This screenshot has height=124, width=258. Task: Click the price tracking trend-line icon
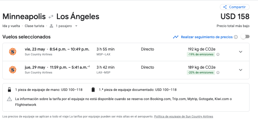176,37
